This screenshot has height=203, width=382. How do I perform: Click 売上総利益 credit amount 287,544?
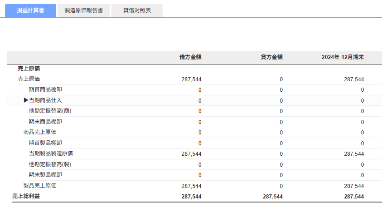[x=273, y=197]
